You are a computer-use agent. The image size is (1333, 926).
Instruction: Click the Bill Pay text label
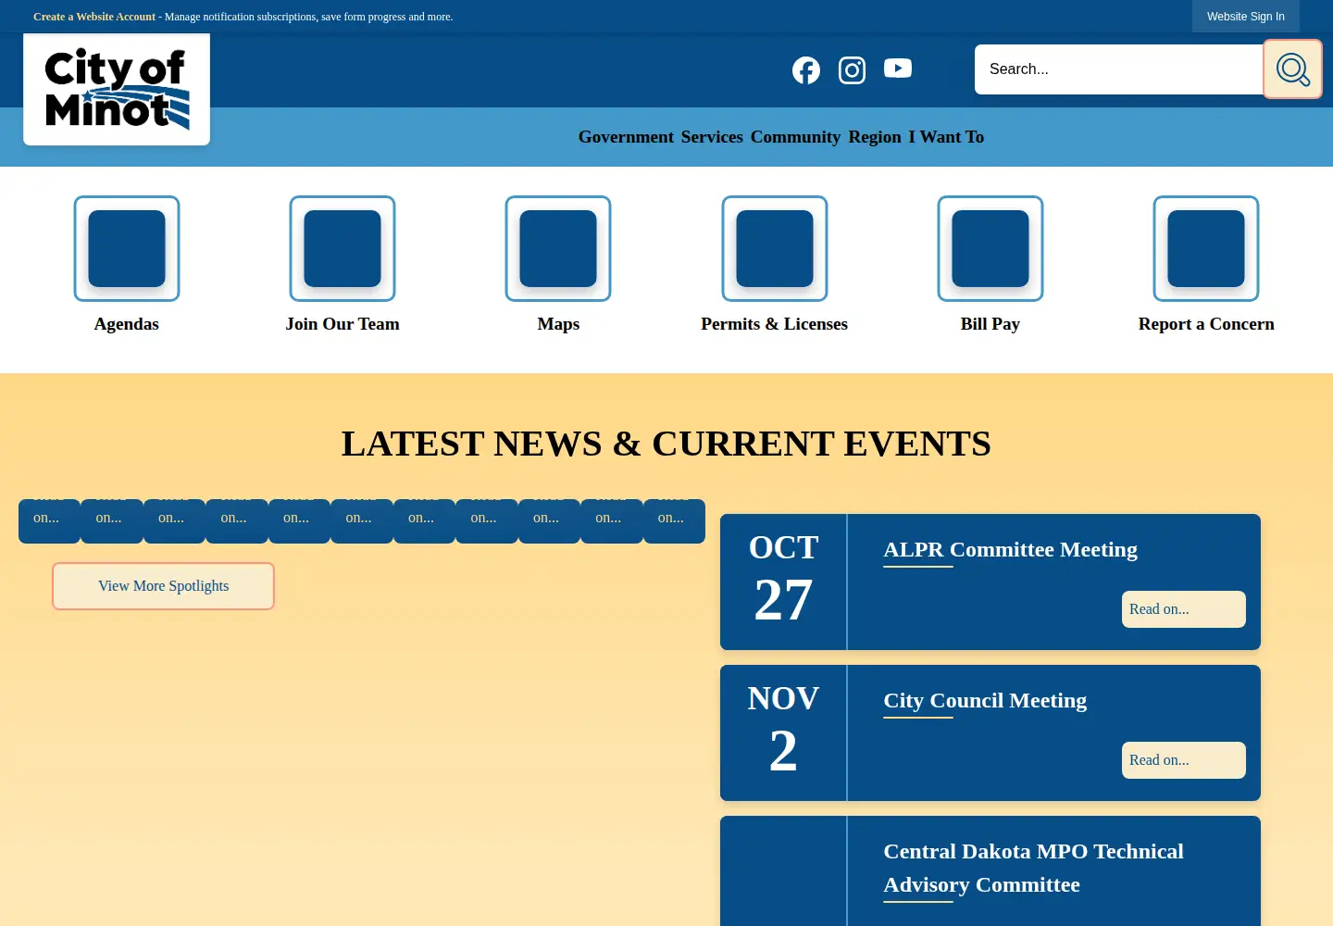click(x=990, y=324)
